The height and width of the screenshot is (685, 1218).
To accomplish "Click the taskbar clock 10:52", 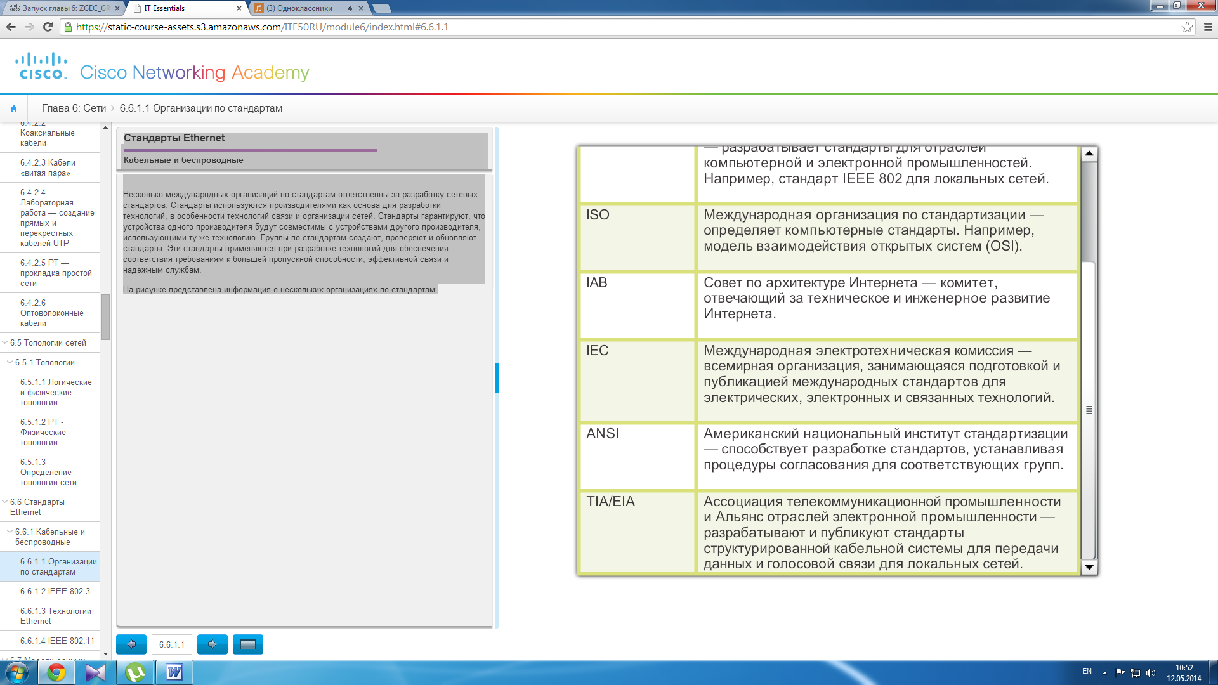I will coord(1184,673).
